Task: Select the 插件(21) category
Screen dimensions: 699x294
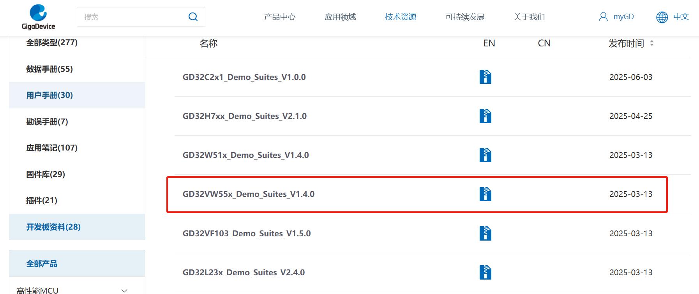Action: click(42, 200)
